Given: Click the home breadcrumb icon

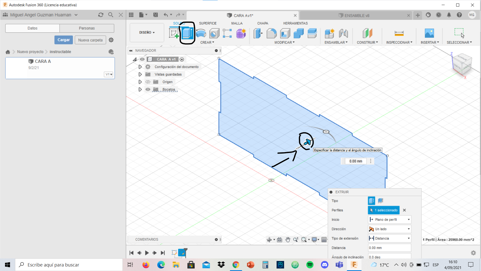Looking at the screenshot, I should tap(8, 52).
